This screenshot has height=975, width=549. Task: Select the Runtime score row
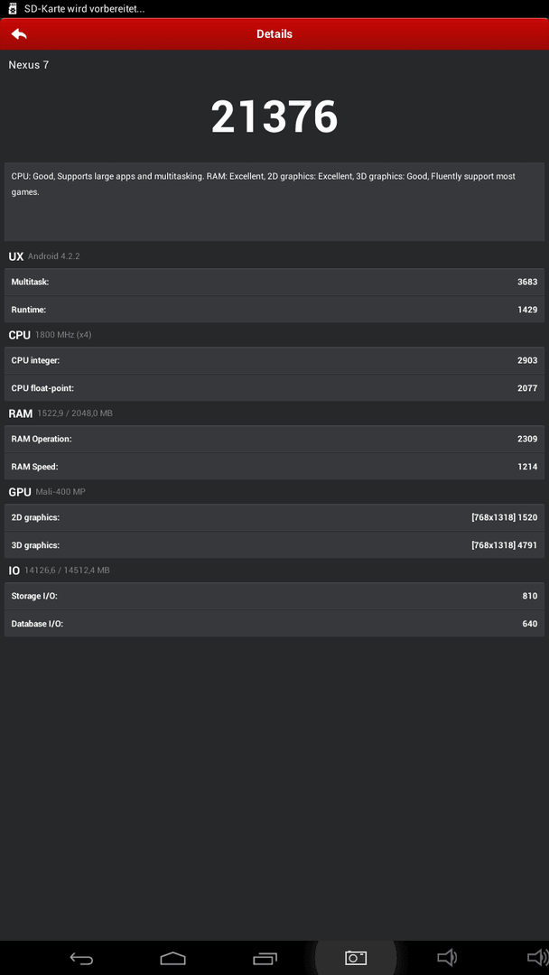pyautogui.click(x=274, y=309)
